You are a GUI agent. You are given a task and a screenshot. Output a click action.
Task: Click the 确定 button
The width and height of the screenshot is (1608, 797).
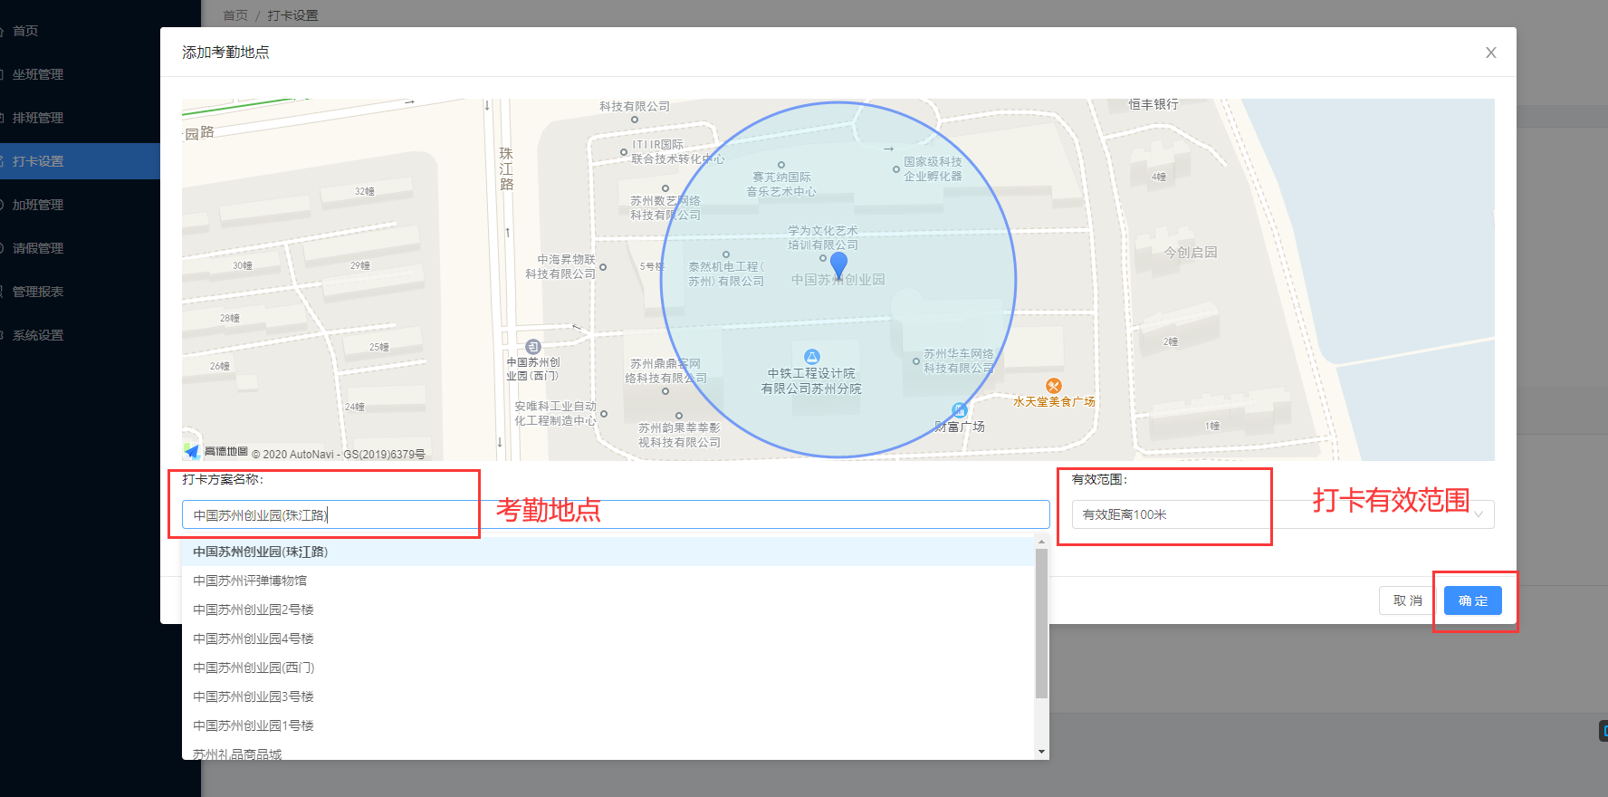[x=1473, y=600]
